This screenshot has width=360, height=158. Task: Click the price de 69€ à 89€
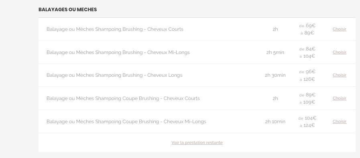pyautogui.click(x=307, y=29)
